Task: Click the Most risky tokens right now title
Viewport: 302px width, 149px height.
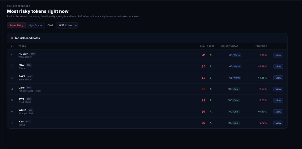Action: pos(38,11)
